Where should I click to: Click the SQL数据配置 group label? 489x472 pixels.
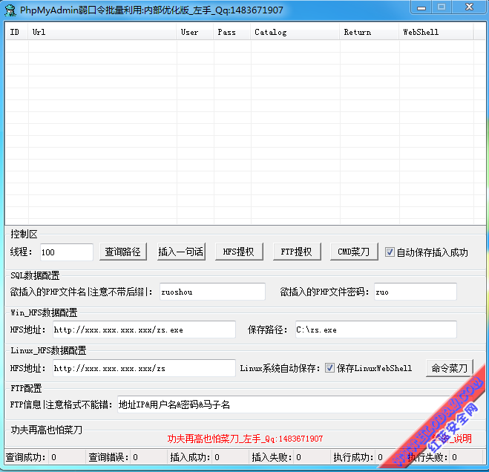point(35,275)
